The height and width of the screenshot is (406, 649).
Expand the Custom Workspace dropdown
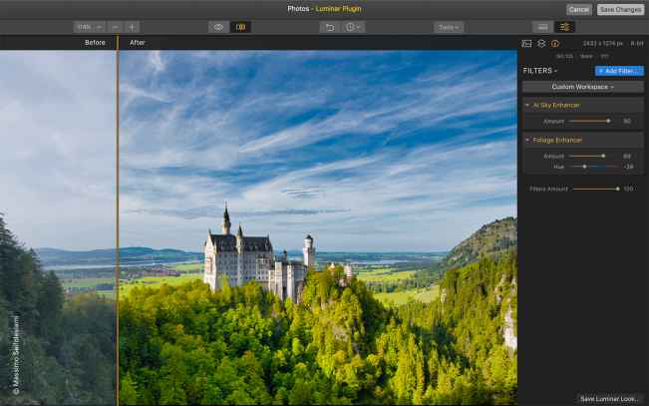tap(583, 87)
